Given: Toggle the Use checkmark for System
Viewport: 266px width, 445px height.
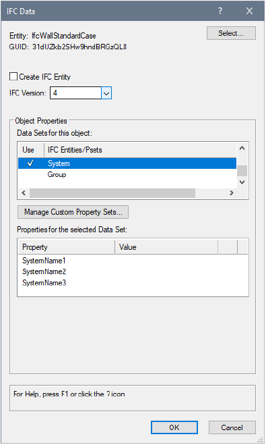Looking at the screenshot, I should click(30, 163).
